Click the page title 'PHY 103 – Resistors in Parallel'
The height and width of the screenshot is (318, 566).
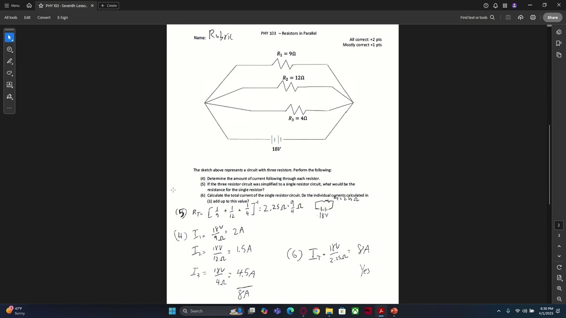[x=288, y=33]
